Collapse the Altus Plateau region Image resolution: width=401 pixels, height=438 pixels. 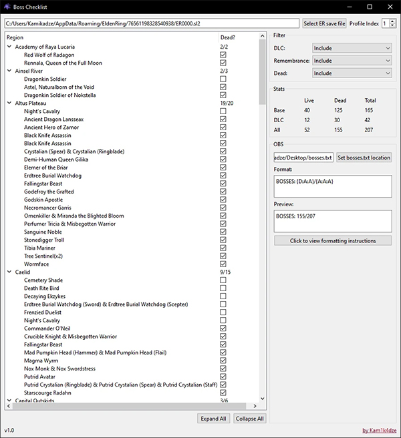point(9,103)
